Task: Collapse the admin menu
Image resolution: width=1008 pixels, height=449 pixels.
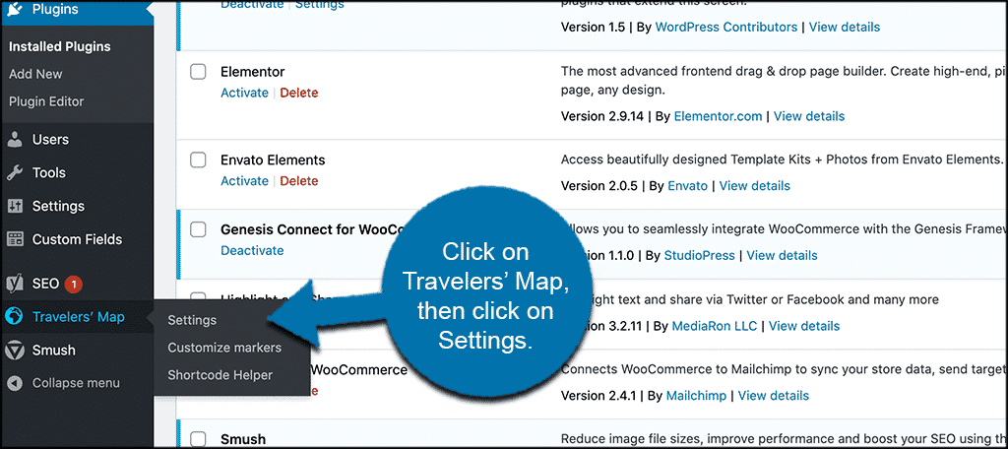Action: 76,383
